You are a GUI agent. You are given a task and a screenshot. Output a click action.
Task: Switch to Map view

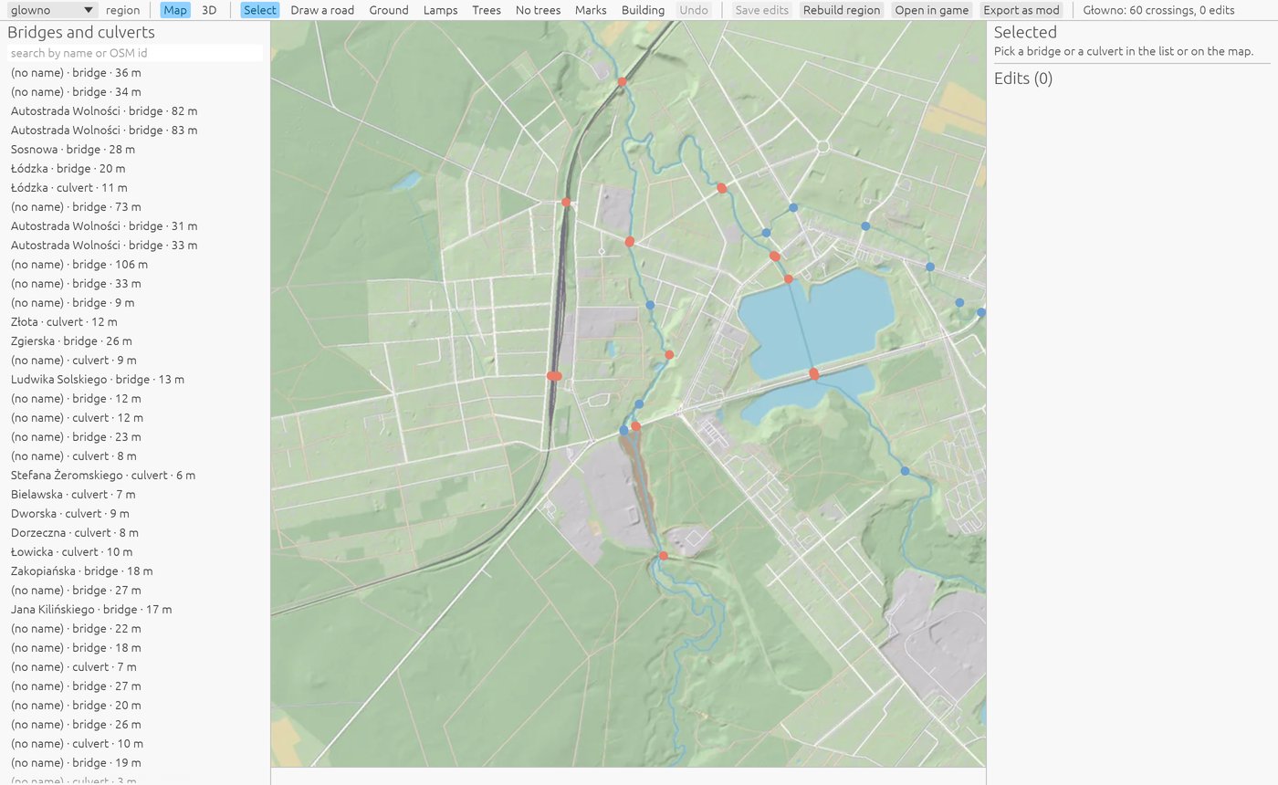[x=175, y=10]
